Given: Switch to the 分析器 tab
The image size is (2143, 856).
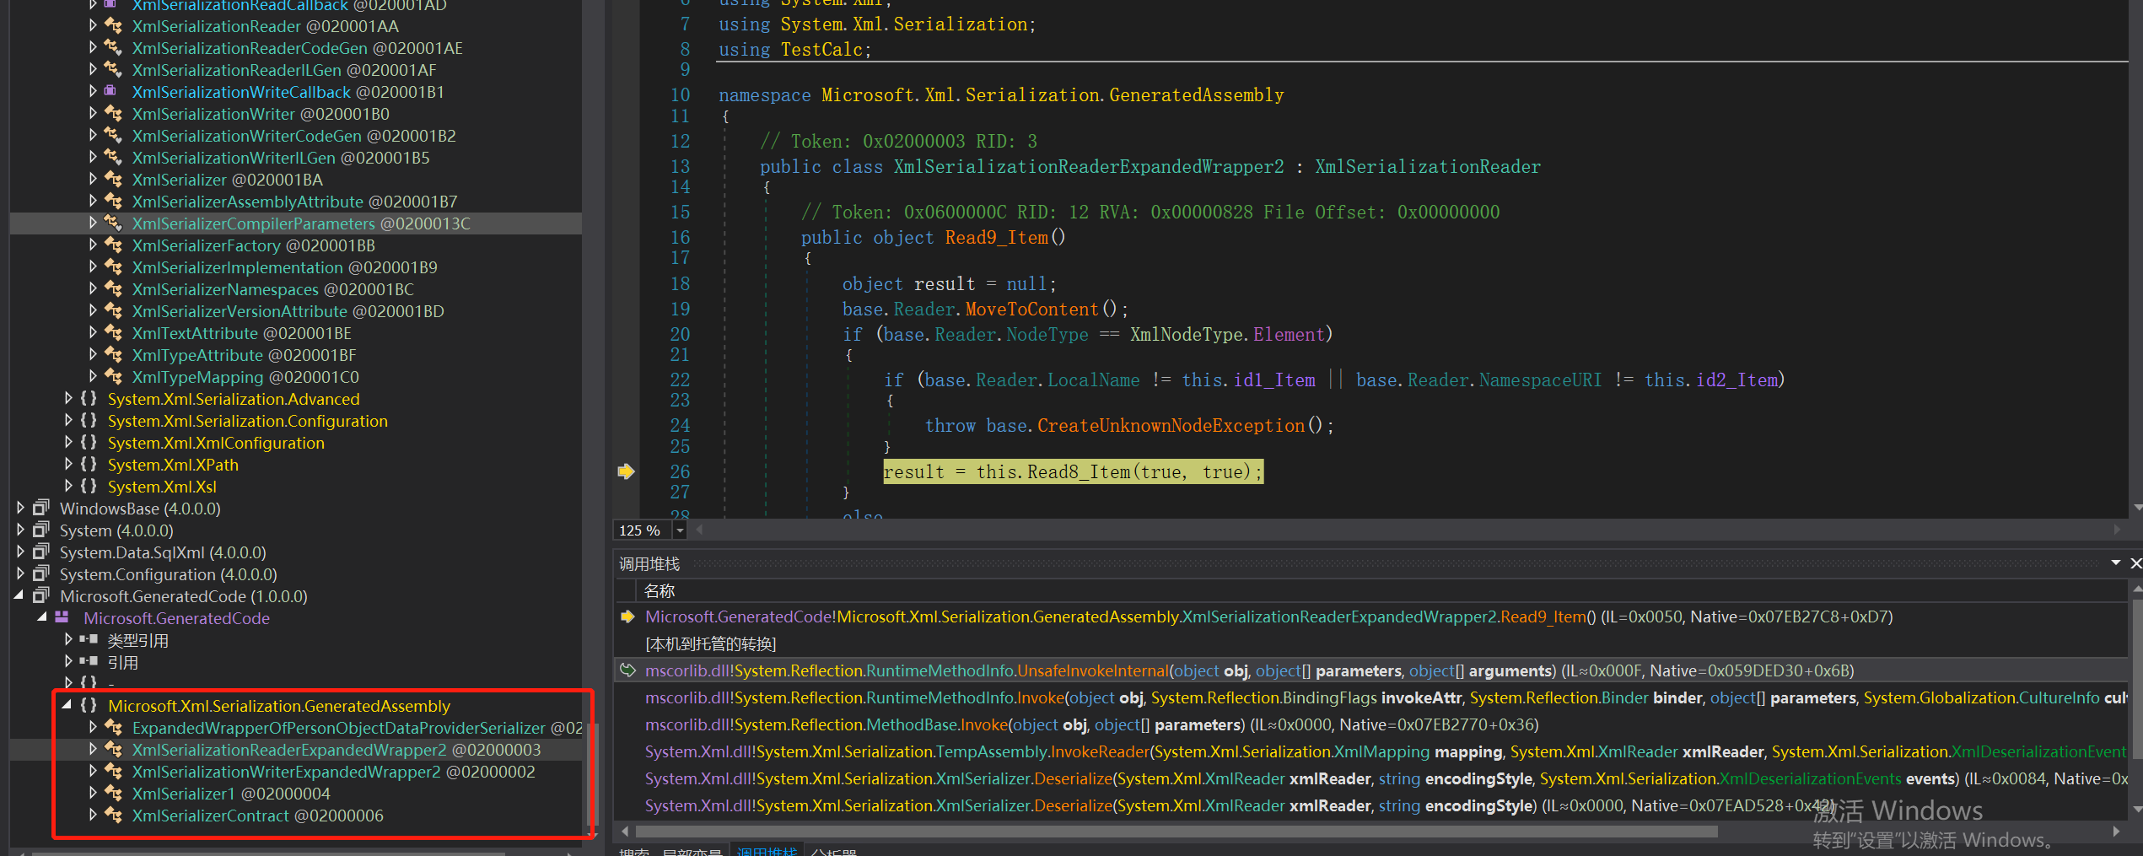Looking at the screenshot, I should click(x=833, y=852).
